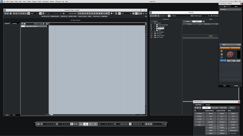Click the AQ auto-quantize button on transport

tap(38, 124)
